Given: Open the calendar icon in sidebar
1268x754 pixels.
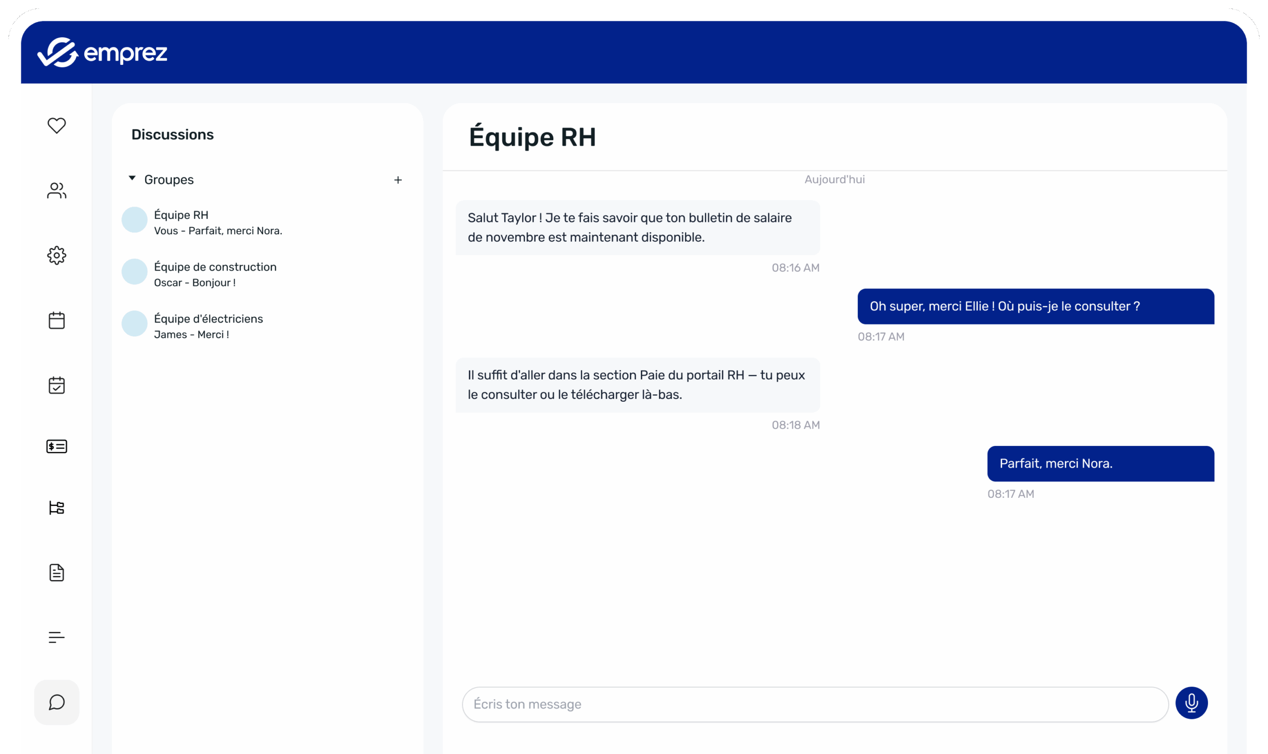Looking at the screenshot, I should 56,320.
